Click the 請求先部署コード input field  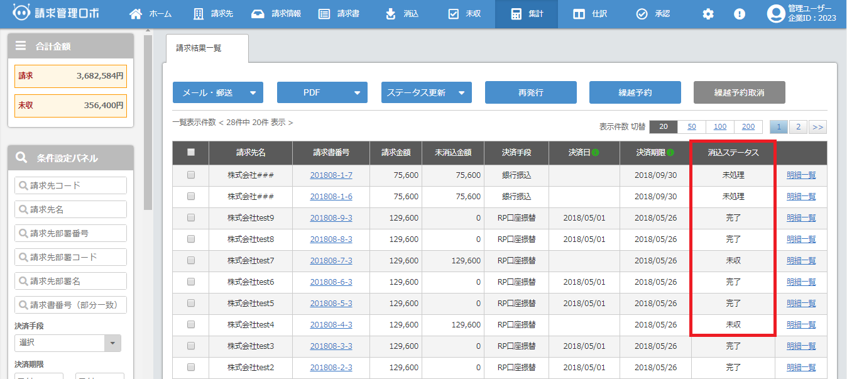pyautogui.click(x=70, y=257)
